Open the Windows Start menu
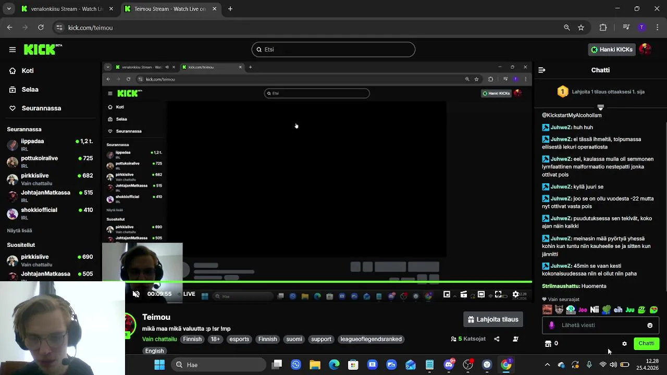The width and height of the screenshot is (667, 375). 159,365
